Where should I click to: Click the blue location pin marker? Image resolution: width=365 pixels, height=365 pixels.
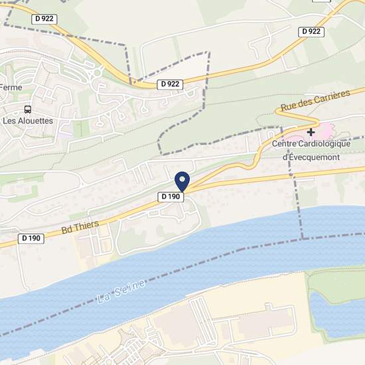pyautogui.click(x=183, y=182)
